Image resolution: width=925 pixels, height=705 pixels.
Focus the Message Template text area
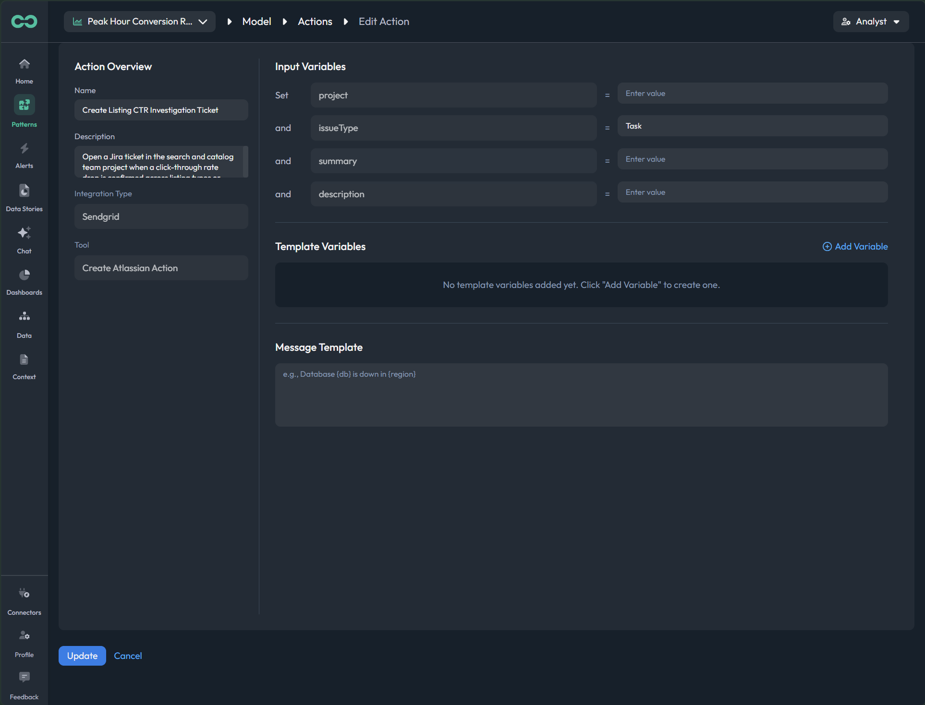[x=581, y=394]
